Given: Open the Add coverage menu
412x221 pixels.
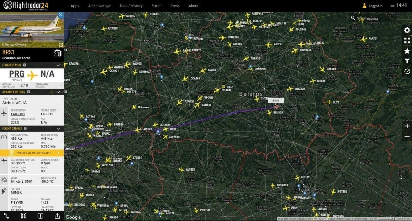Looking at the screenshot, I should click(x=99, y=6).
